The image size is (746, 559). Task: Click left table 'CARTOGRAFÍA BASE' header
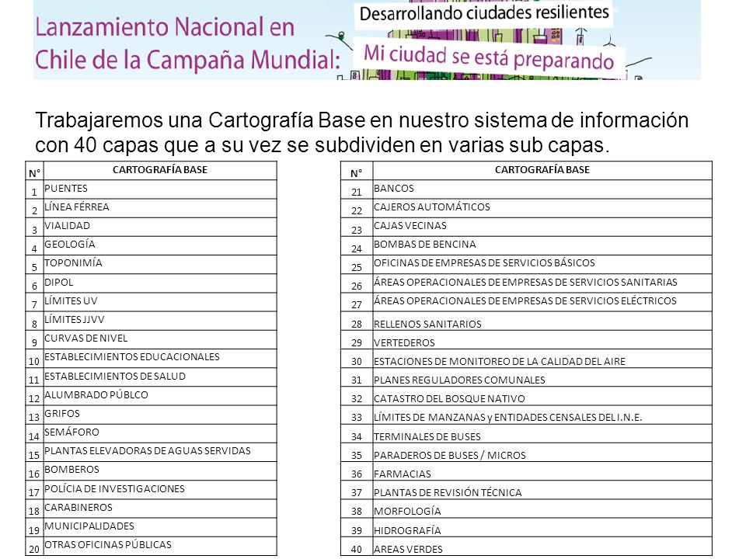(x=160, y=170)
